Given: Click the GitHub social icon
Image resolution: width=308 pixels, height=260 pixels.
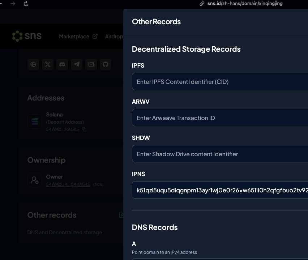Looking at the screenshot, I should point(106,64).
